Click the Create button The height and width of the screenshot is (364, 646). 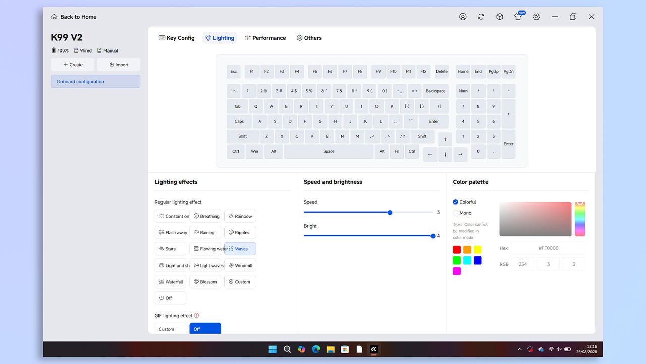click(73, 65)
